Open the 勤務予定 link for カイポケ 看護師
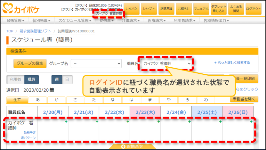 pos(30,132)
